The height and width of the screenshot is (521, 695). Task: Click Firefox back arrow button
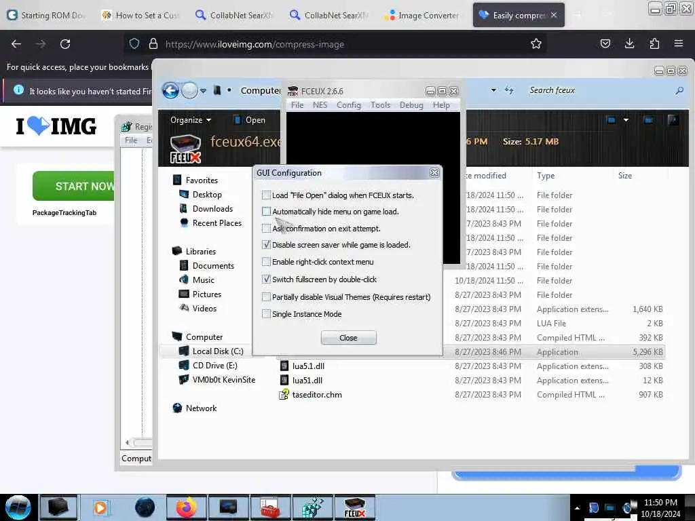coord(16,44)
